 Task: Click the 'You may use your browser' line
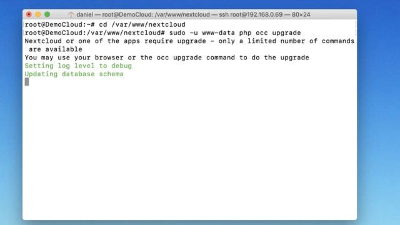167,57
